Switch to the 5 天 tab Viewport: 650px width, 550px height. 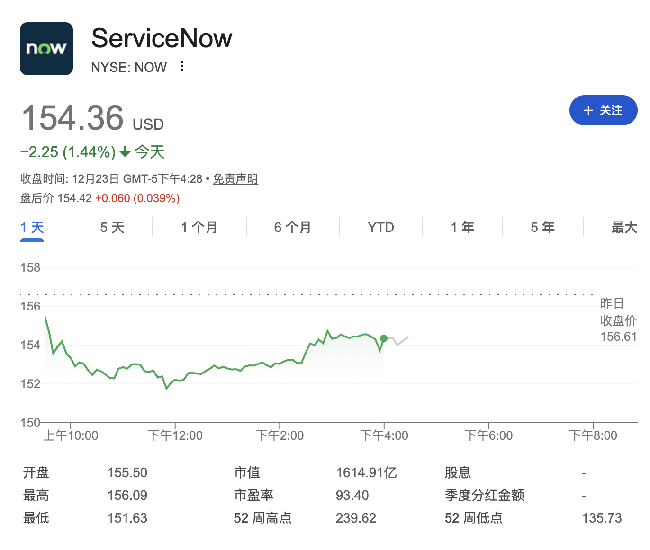coord(112,228)
